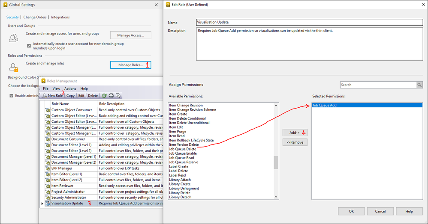Click the permissions Search field

point(378,85)
